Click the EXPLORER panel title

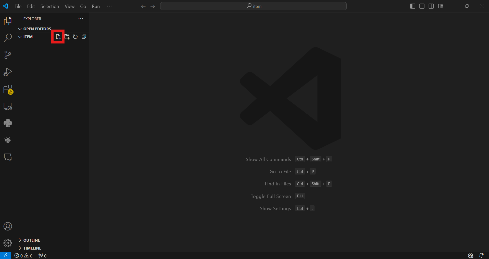[x=32, y=19]
